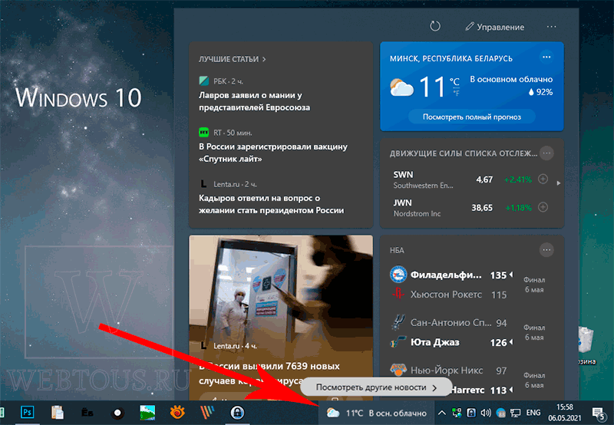
Task: Expand Лучшие статьи section chevron
Action: 264,59
